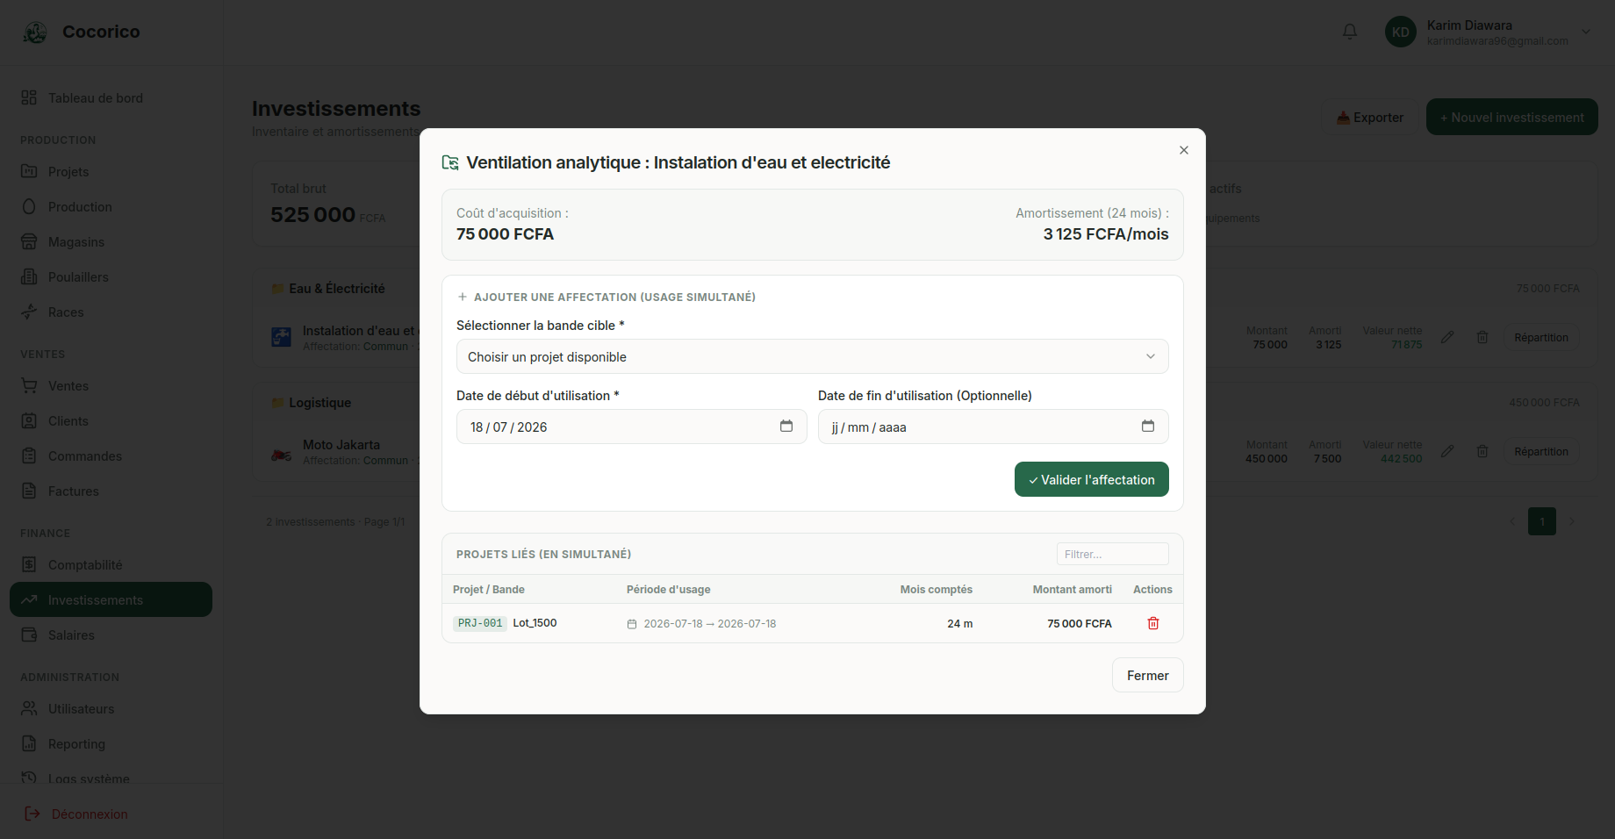Click the Utilisateurs people icon

pyautogui.click(x=29, y=708)
